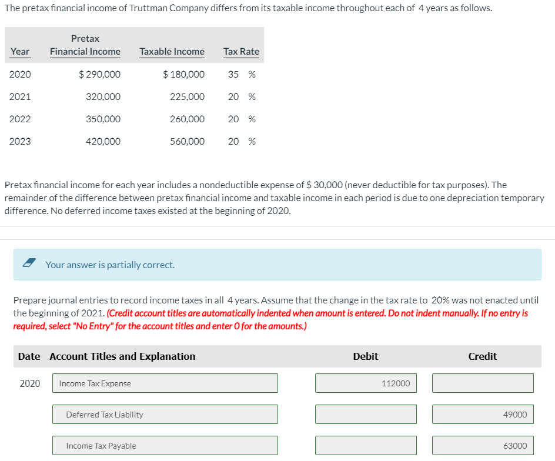Click the Credit column header

(483, 356)
